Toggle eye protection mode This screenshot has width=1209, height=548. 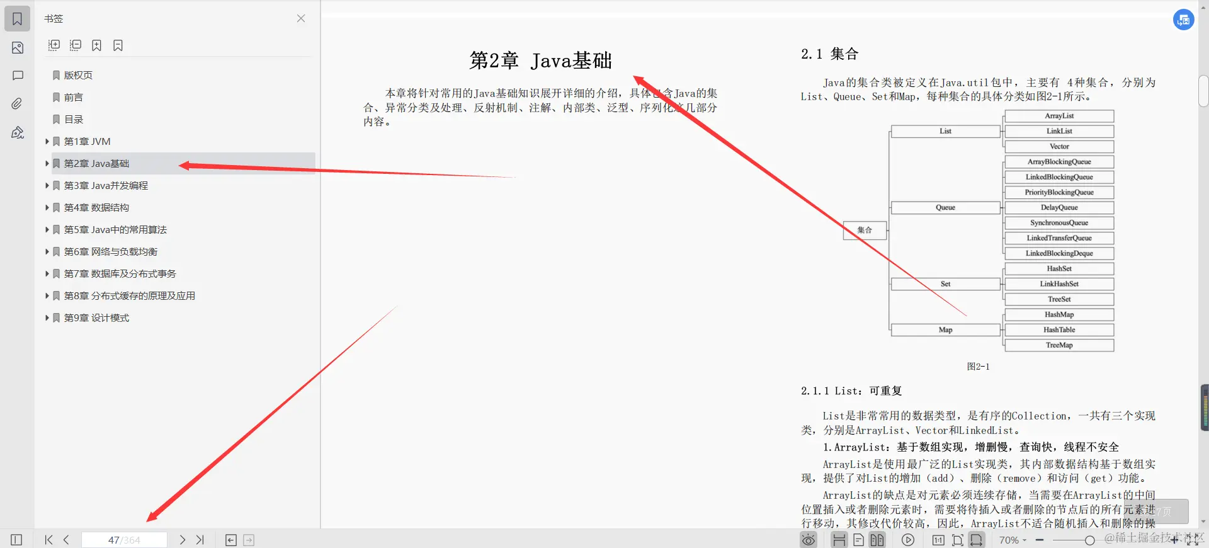[x=809, y=540]
